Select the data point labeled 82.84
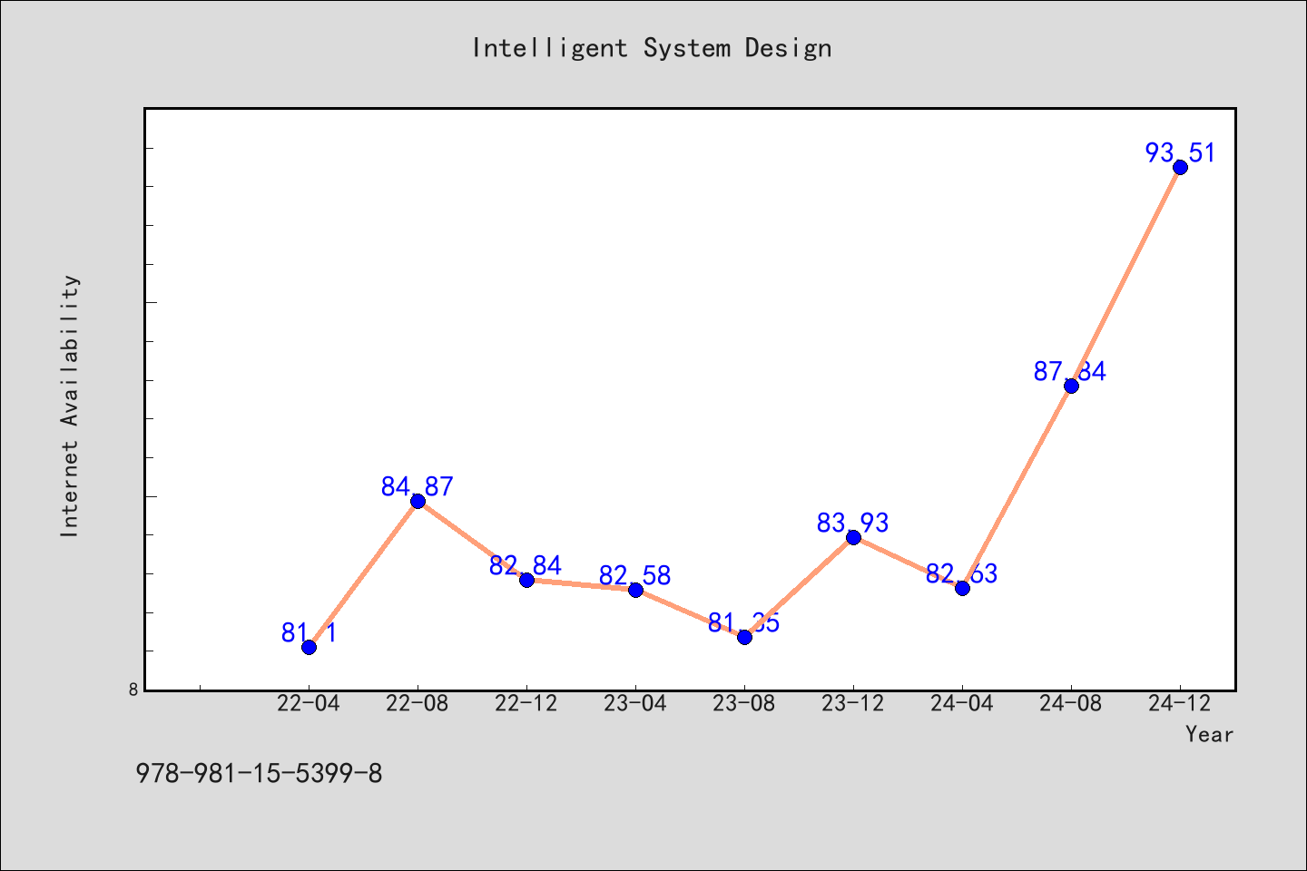Image resolution: width=1307 pixels, height=871 pixels. (526, 580)
